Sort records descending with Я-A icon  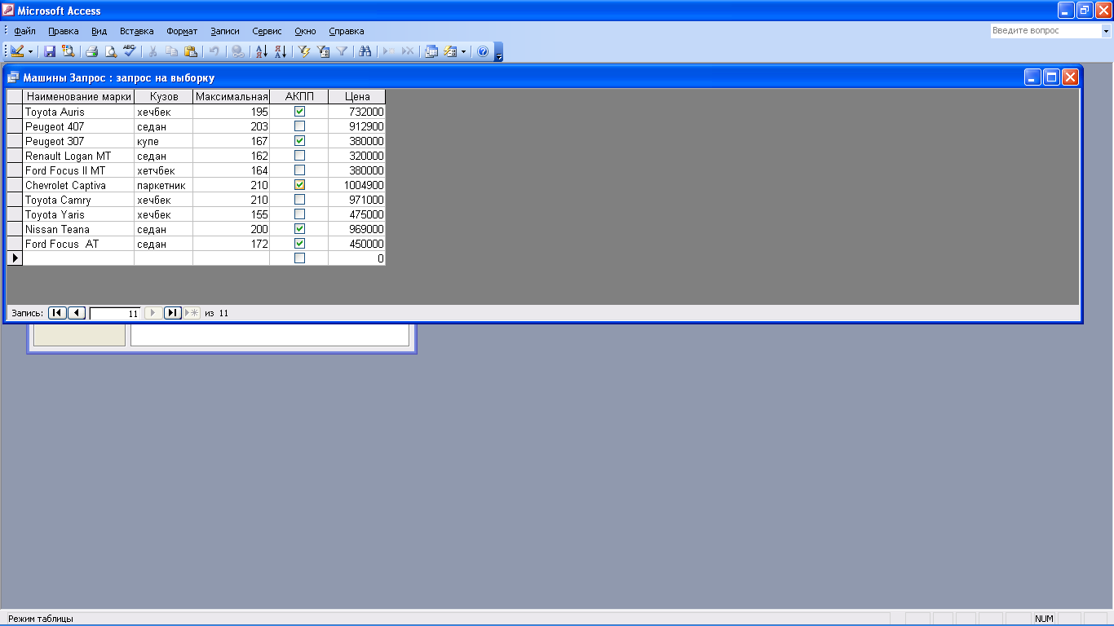[x=280, y=51]
